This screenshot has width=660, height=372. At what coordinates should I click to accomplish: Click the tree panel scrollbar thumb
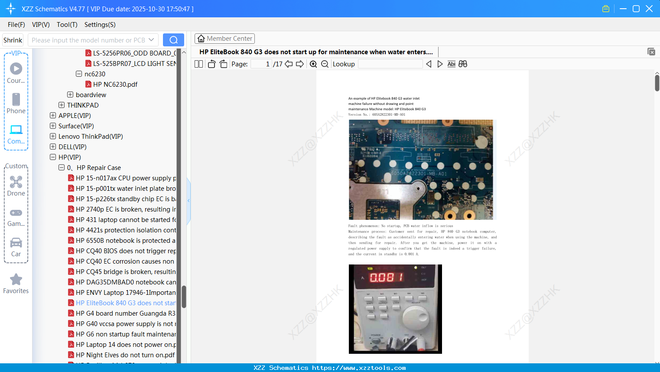coord(184,297)
